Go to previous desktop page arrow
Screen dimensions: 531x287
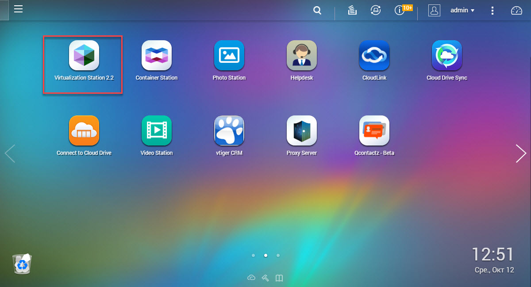click(10, 153)
